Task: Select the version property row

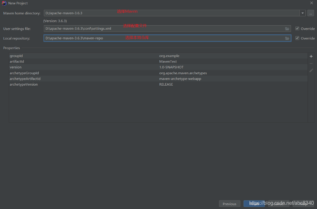Action: click(158, 67)
